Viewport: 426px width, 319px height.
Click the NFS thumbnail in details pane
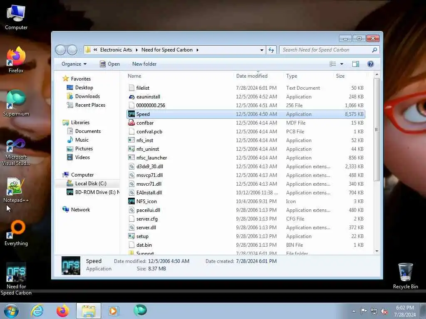click(x=71, y=265)
